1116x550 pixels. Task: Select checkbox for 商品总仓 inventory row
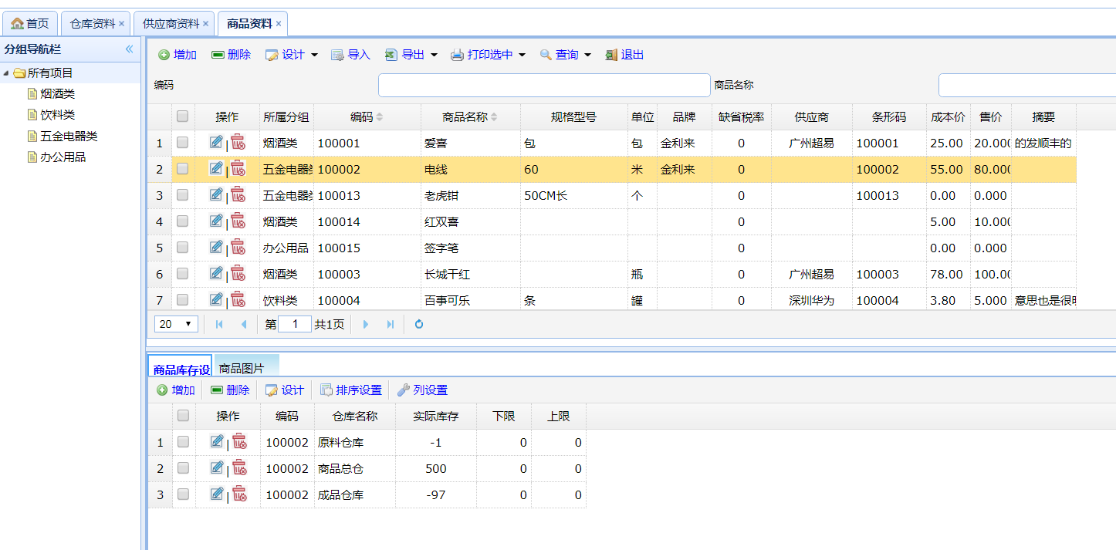tap(183, 468)
